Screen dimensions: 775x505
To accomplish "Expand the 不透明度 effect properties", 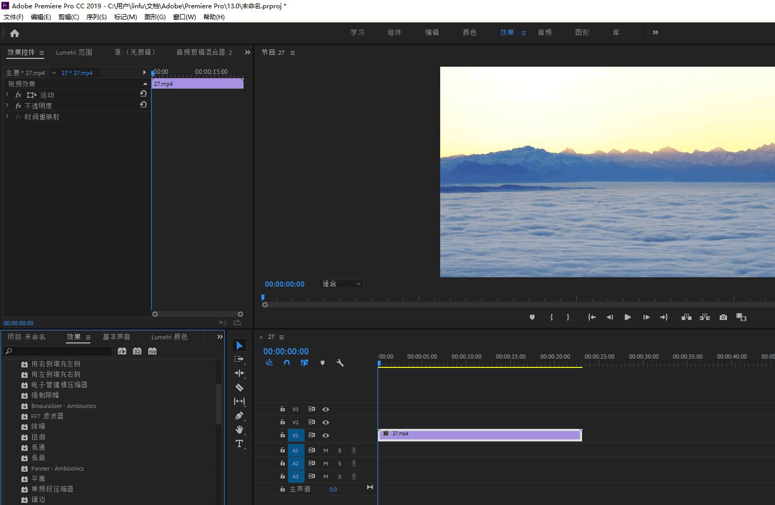I will click(x=7, y=106).
